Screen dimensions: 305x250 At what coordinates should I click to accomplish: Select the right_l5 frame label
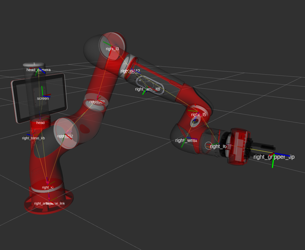(x=199, y=115)
